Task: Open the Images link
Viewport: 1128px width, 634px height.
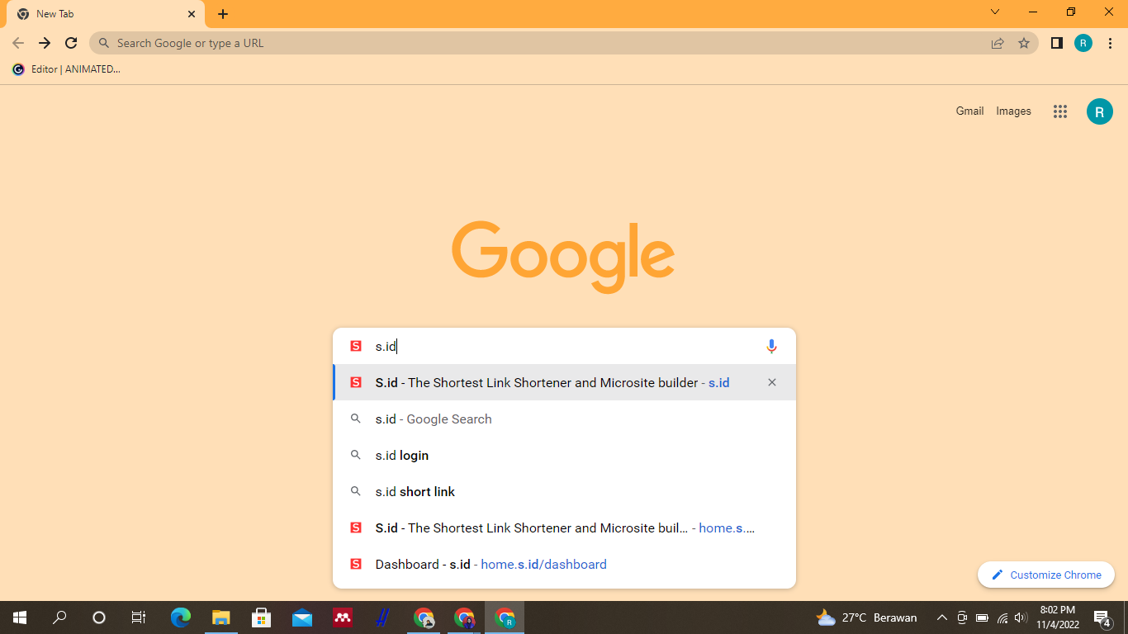Action: pyautogui.click(x=1013, y=111)
